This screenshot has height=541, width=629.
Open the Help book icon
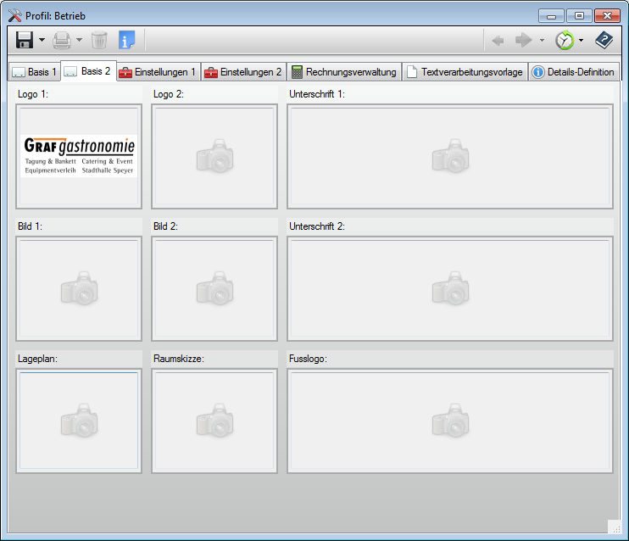(603, 40)
